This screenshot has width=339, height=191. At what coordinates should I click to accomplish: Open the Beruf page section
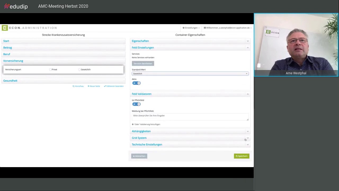coord(63,54)
